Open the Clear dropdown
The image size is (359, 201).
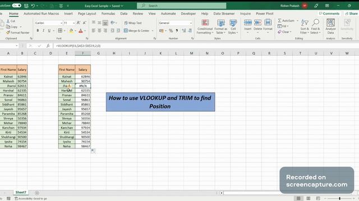284,32
